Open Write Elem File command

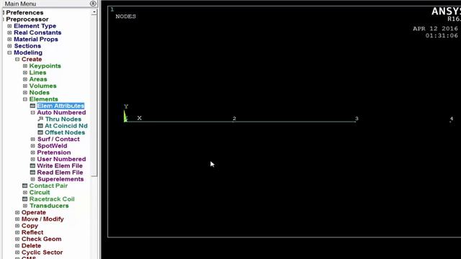(60, 165)
